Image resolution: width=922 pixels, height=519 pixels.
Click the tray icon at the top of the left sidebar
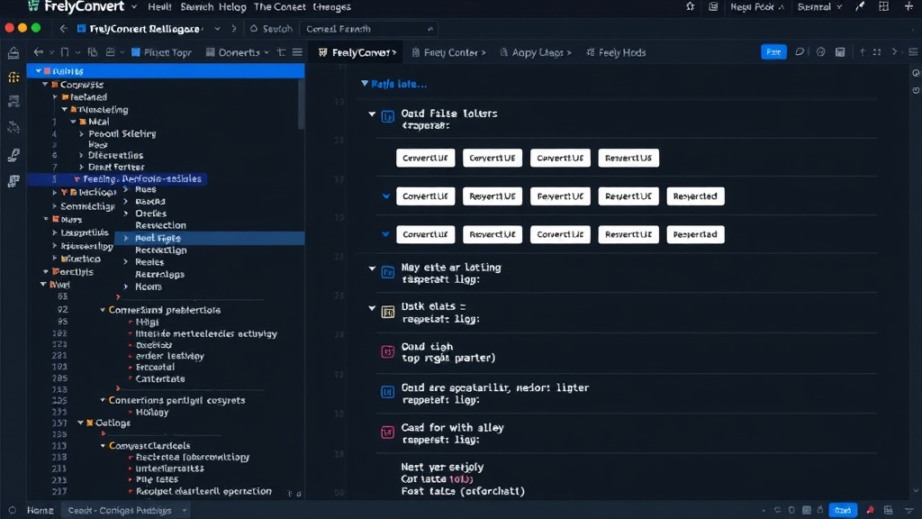[14, 53]
